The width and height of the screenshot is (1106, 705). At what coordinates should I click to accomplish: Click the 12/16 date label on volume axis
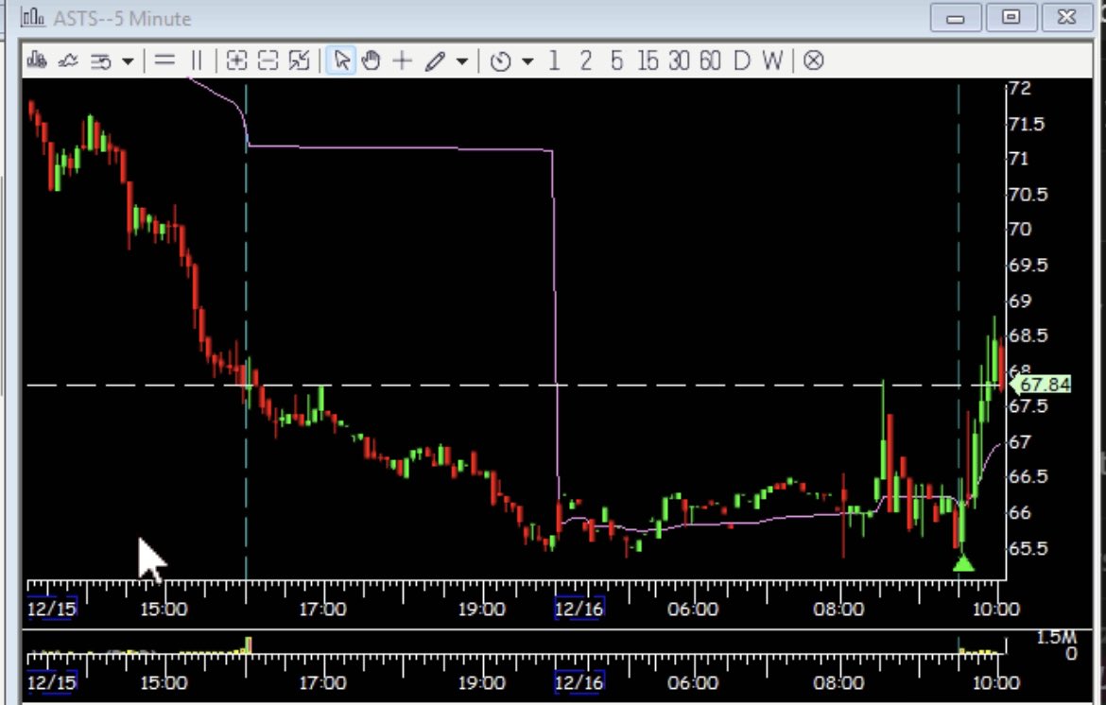pos(579,682)
